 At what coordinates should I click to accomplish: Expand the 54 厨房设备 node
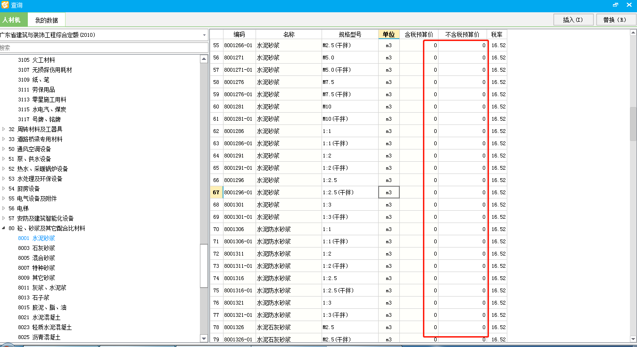(4, 189)
